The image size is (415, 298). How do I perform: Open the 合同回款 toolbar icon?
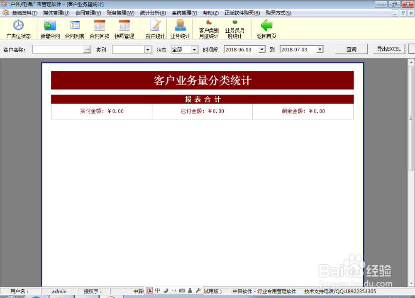click(100, 25)
